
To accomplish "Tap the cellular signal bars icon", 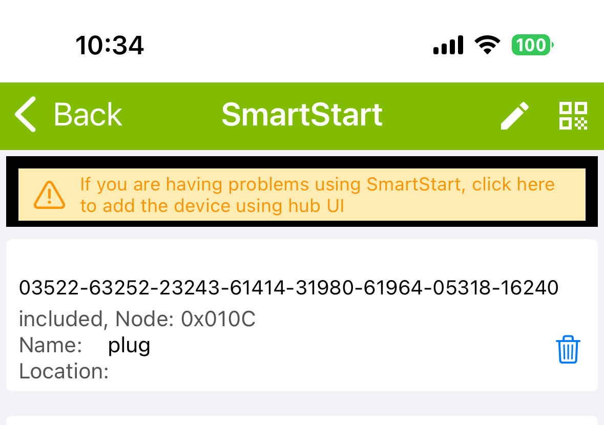I will [448, 46].
